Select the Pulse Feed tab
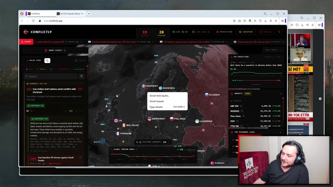 click(x=34, y=61)
